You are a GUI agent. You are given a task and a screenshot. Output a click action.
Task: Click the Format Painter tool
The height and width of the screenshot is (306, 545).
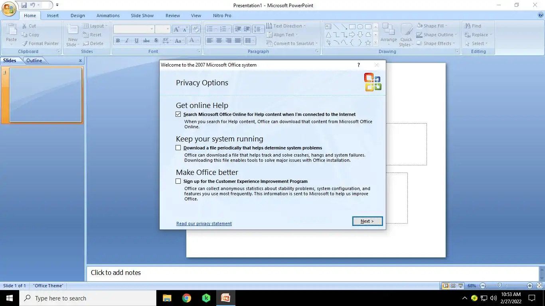click(x=40, y=43)
